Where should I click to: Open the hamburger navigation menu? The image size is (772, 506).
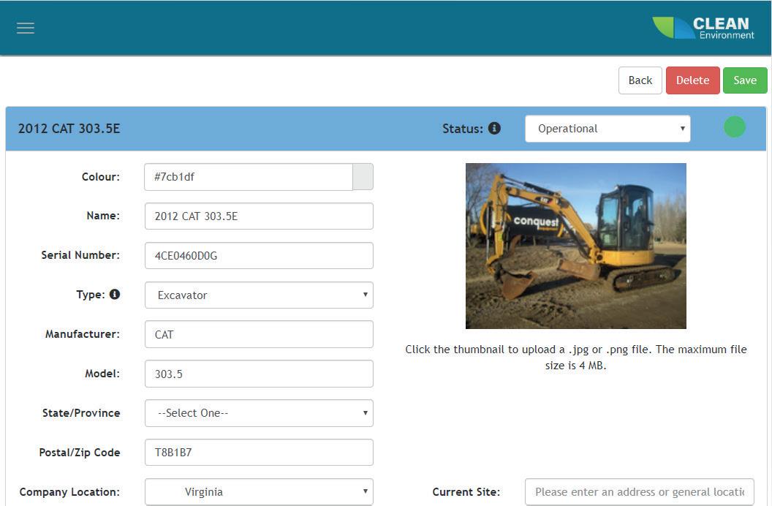click(x=26, y=28)
